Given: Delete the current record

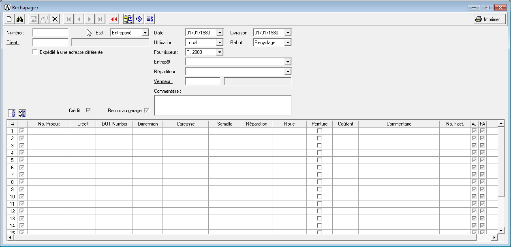Looking at the screenshot, I should pyautogui.click(x=55, y=19).
